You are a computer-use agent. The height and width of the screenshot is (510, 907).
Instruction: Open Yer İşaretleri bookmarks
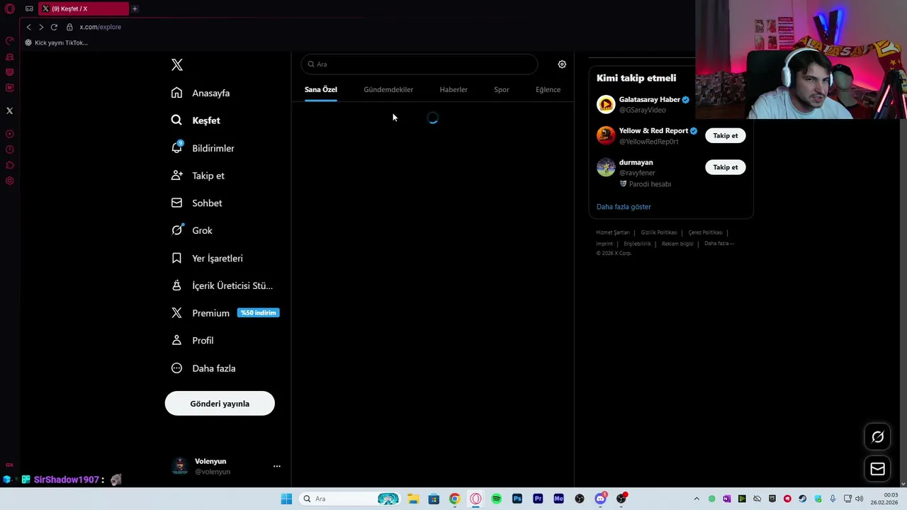pos(207,258)
